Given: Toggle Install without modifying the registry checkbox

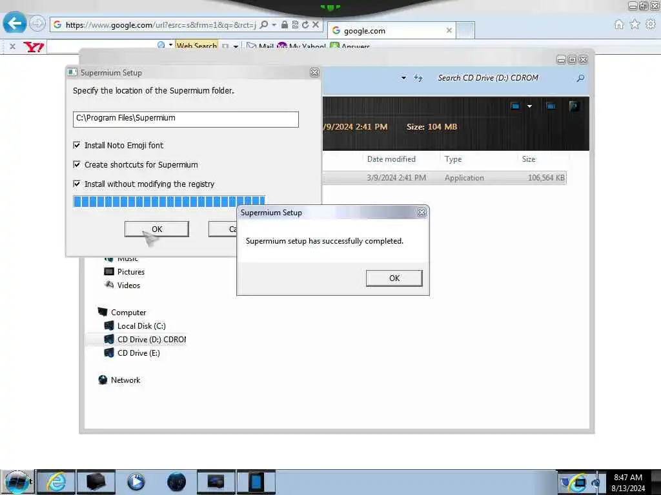Looking at the screenshot, I should click(x=77, y=184).
